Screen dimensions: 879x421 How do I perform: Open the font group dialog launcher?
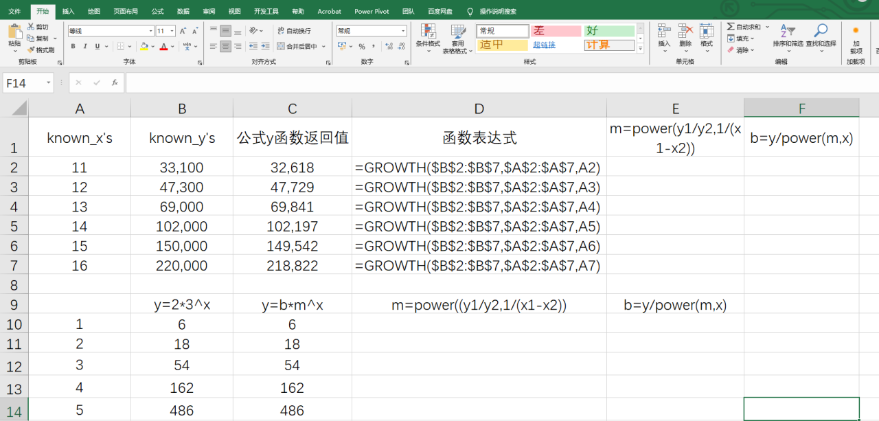pos(200,62)
